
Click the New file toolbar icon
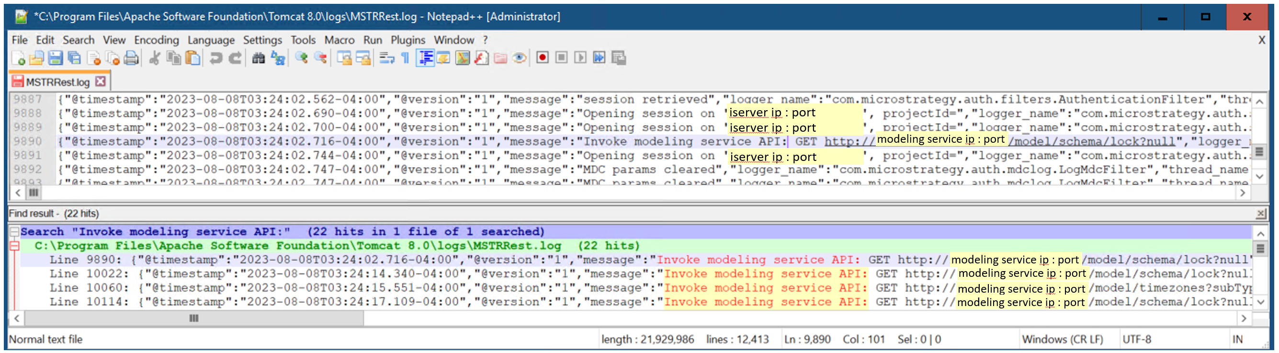point(18,58)
